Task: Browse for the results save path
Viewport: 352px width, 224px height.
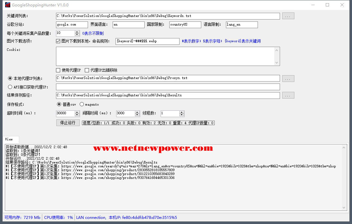Action: [x=288, y=95]
